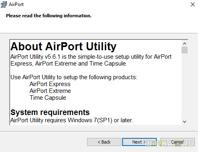Image resolution: width=198 pixels, height=152 pixels.
Task: Close the AirPort installer window
Action: [x=192, y=4]
